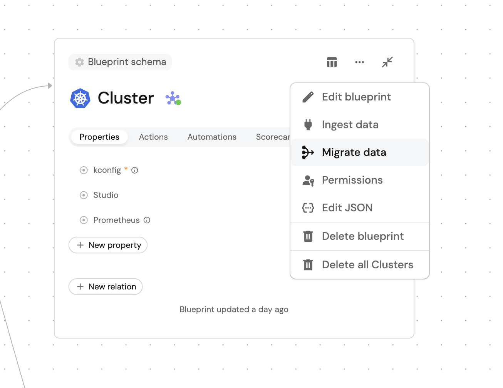The image size is (503, 388).
Task: Switch to the Actions tab
Action: click(153, 137)
